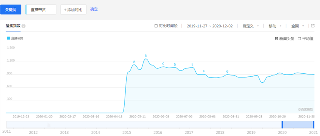Toggle the 直播带货 legend color swatch
The image size is (320, 136).
coord(9,38)
